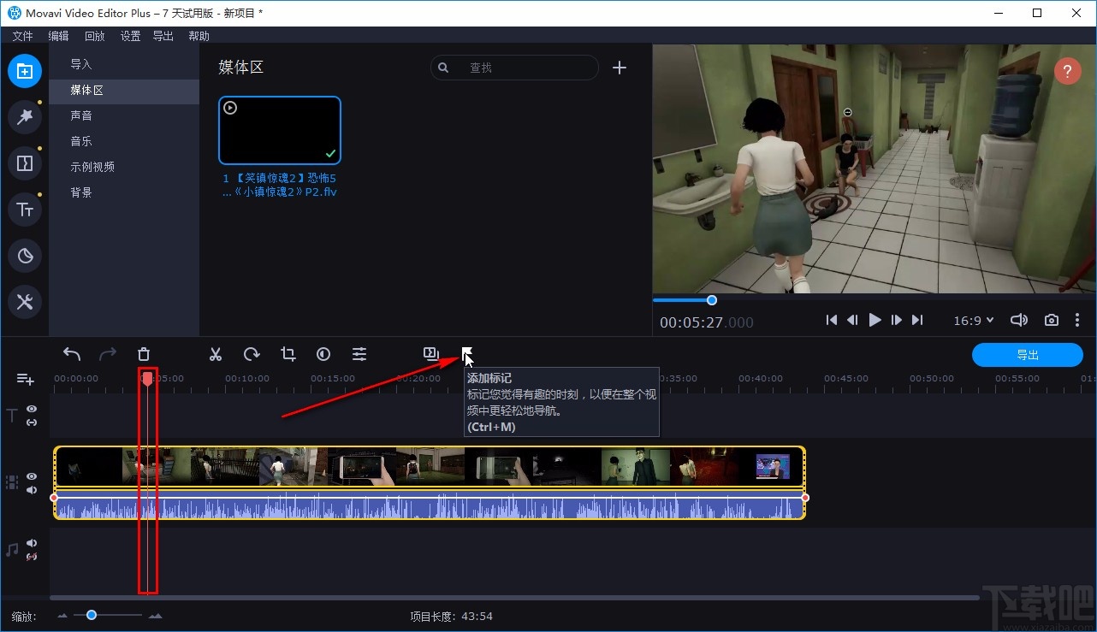Select the media bin video thumbnail
The height and width of the screenshot is (632, 1097).
(x=280, y=130)
